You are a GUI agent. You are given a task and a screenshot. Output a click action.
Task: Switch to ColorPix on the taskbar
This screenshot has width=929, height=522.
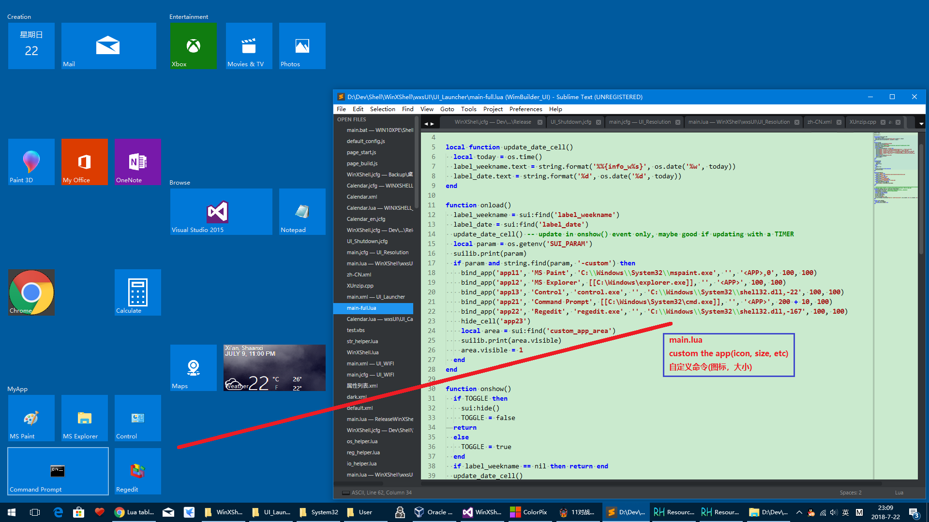(529, 512)
